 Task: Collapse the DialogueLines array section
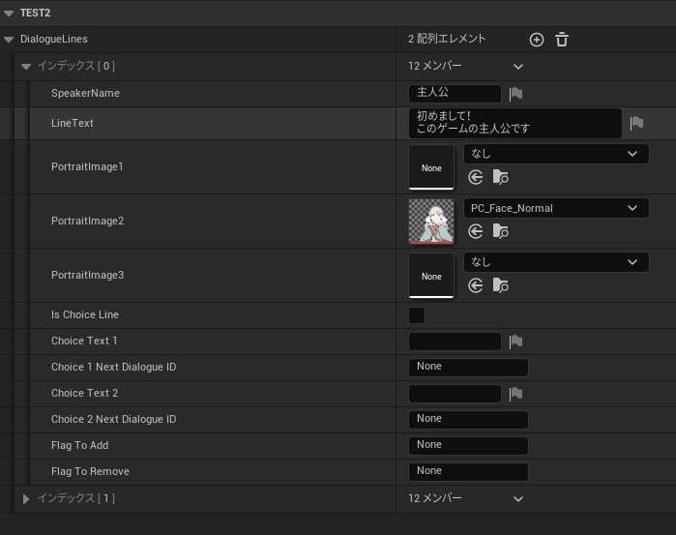pos(10,40)
